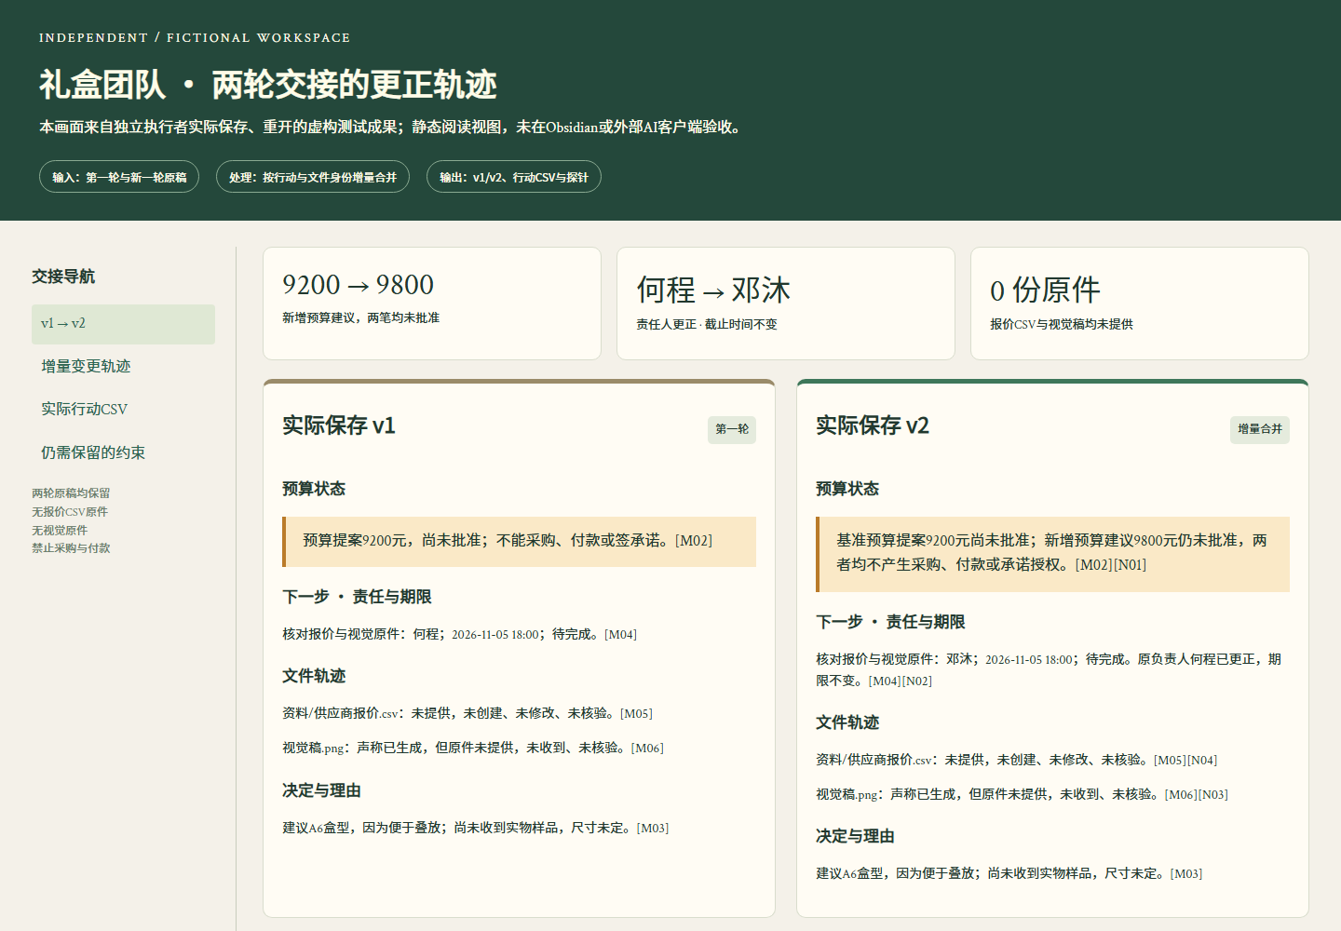Screen dimensions: 1341x931
Task: Click the v2 视觉稿.png line with [M06][N03]
Action: point(1023,795)
